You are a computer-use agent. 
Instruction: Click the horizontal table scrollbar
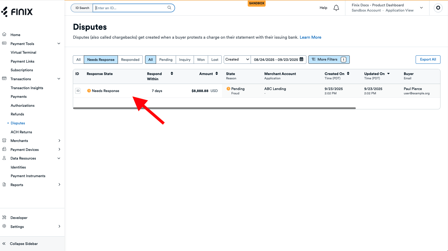pyautogui.click(x=214, y=108)
